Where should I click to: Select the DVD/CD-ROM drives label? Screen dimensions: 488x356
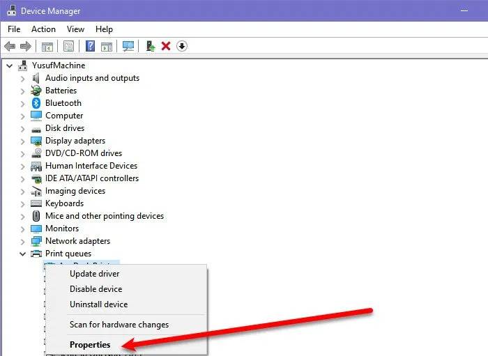pos(84,153)
